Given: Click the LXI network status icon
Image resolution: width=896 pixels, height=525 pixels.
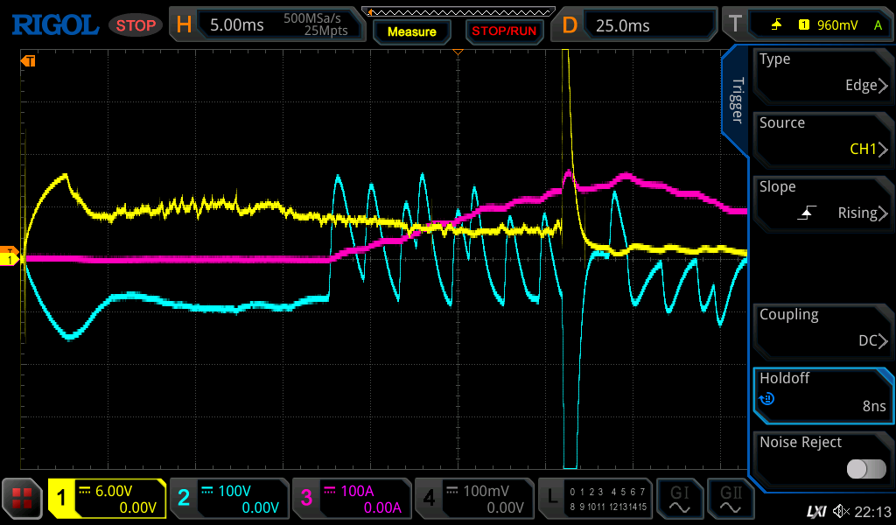Looking at the screenshot, I should click(815, 511).
